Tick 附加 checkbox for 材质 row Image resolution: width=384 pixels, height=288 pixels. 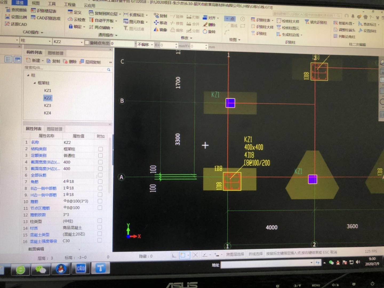(x=99, y=227)
